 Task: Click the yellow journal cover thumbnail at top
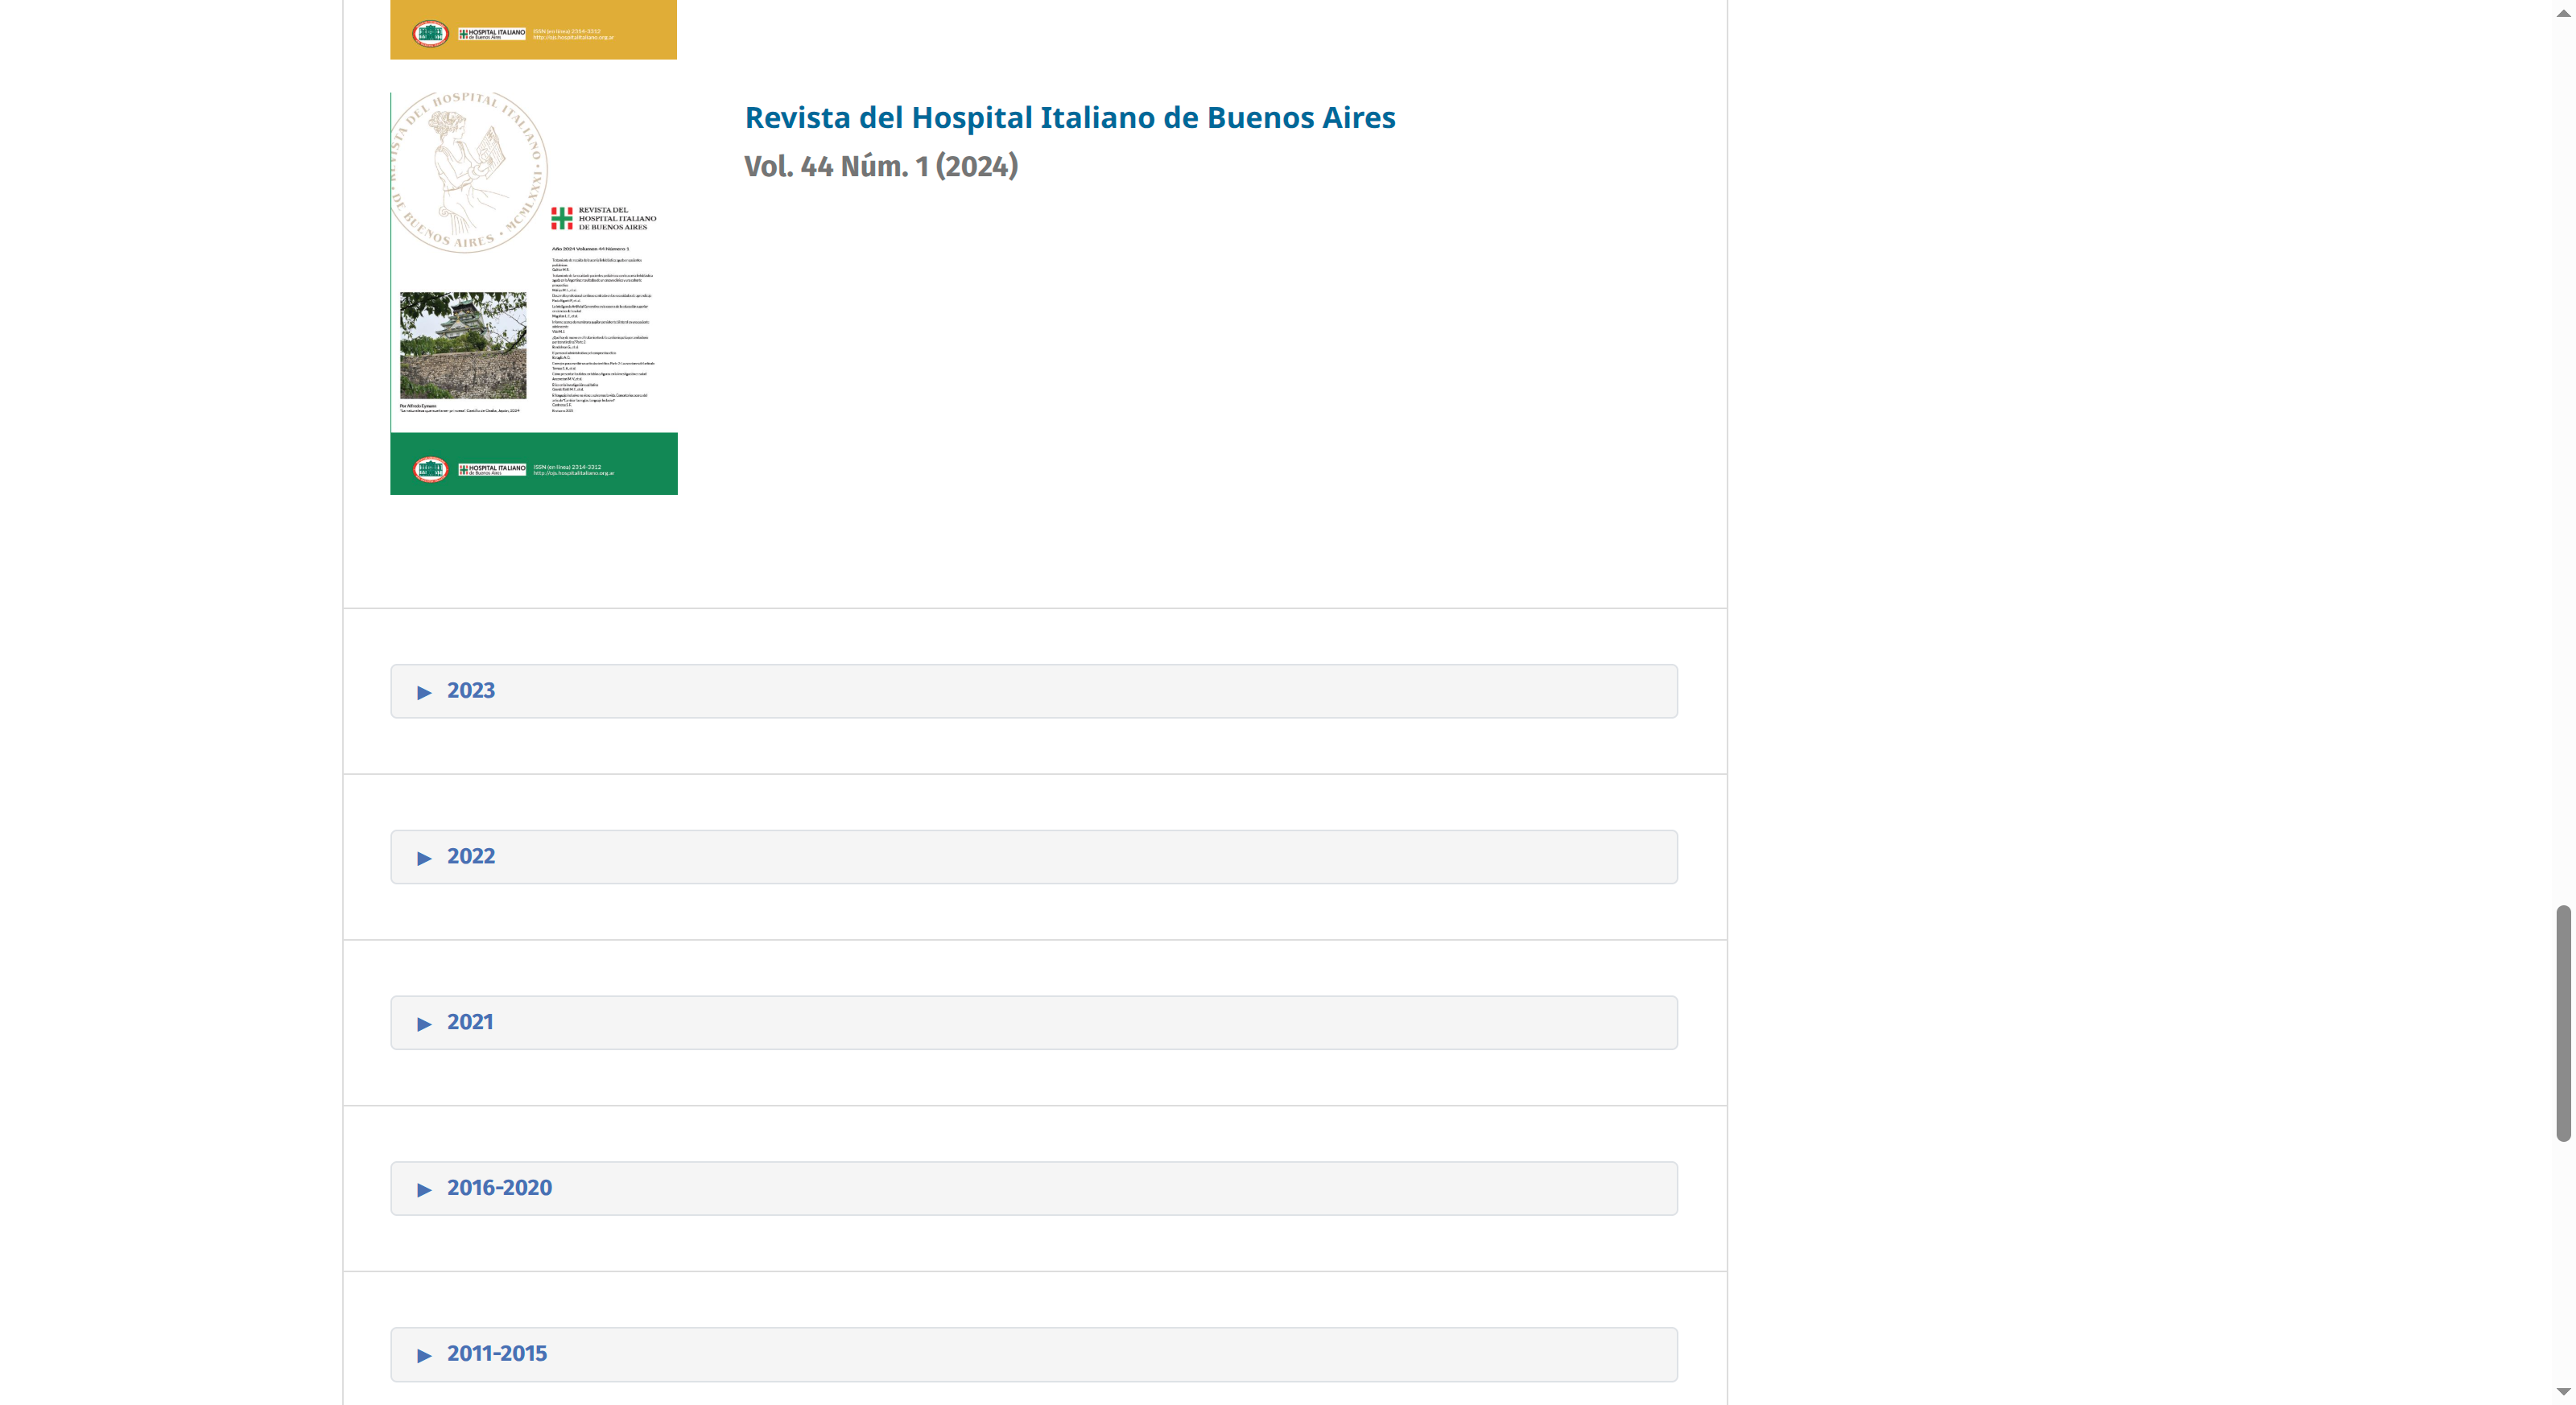click(533, 29)
